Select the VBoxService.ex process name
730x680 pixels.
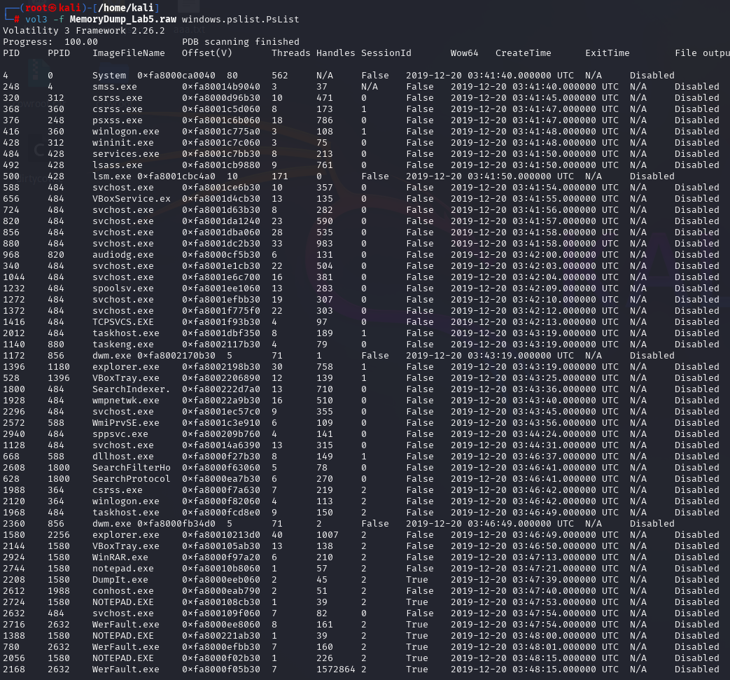click(x=132, y=199)
